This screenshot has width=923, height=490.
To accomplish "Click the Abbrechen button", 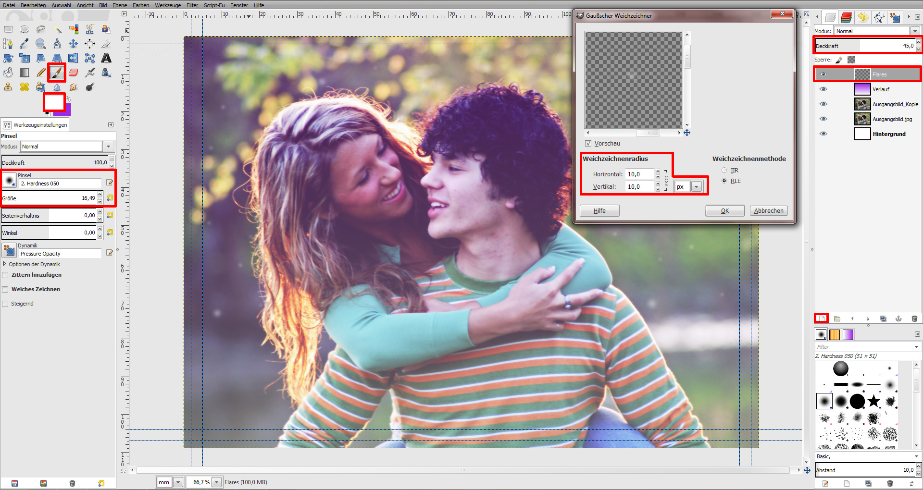I will click(768, 210).
